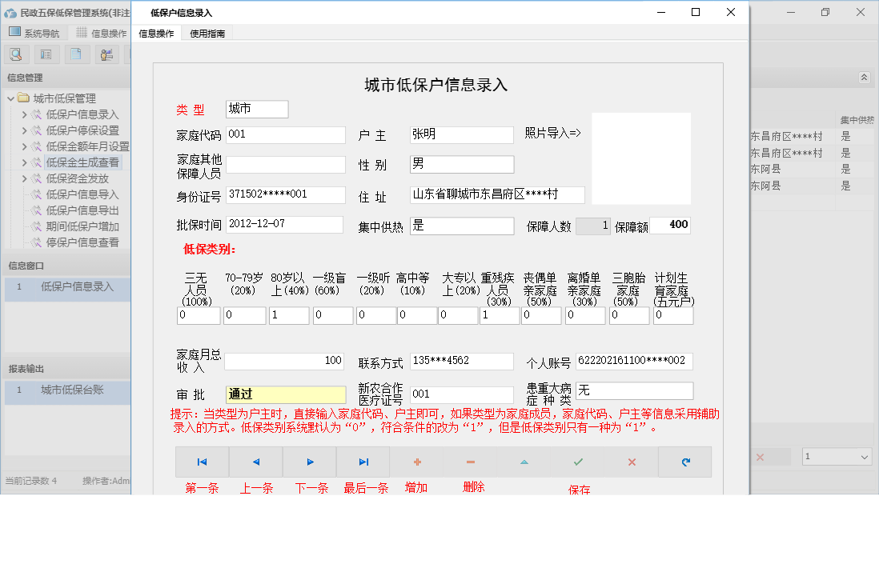Switch to the 使用指南 tab
879x564 pixels.
point(207,33)
